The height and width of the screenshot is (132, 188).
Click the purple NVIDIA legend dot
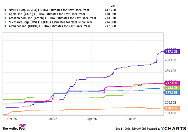coord(5,10)
